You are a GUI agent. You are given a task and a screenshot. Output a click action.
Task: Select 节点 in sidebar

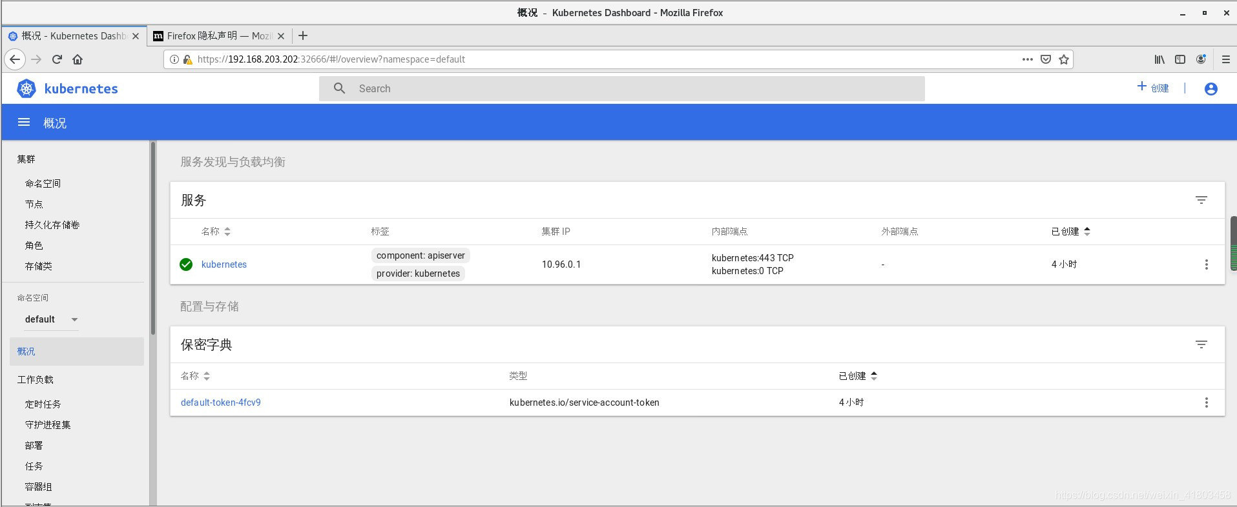pyautogui.click(x=34, y=204)
